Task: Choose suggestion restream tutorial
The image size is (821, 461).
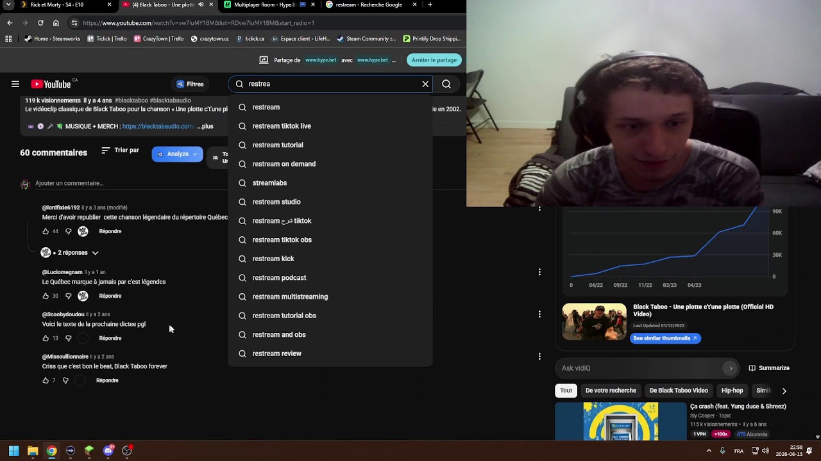Action: [330, 145]
